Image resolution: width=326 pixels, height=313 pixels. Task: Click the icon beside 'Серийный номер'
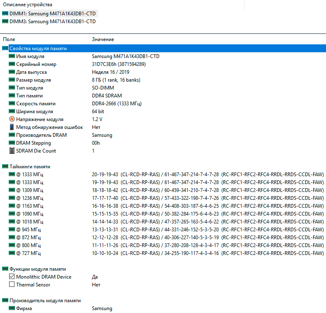pos(12,64)
